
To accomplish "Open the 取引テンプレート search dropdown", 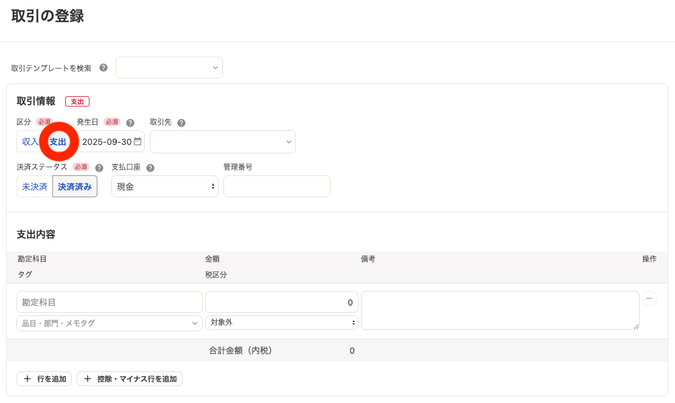I will click(169, 68).
